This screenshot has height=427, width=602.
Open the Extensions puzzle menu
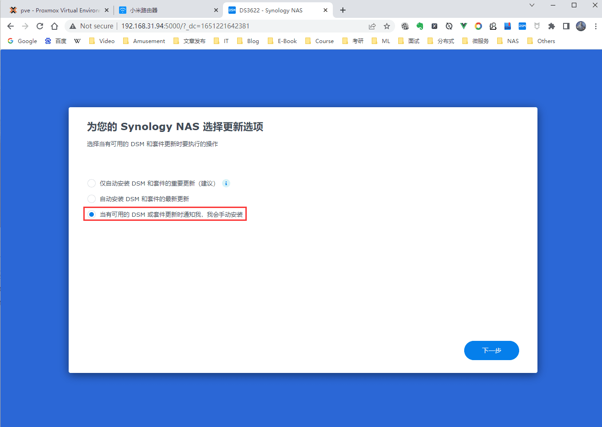552,26
